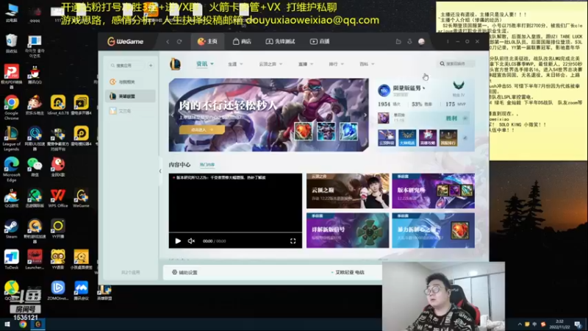The image size is (588, 331).
Task: Open the recent match champion icon
Action: [x=383, y=118]
